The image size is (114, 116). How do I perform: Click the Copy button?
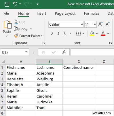(20, 29)
